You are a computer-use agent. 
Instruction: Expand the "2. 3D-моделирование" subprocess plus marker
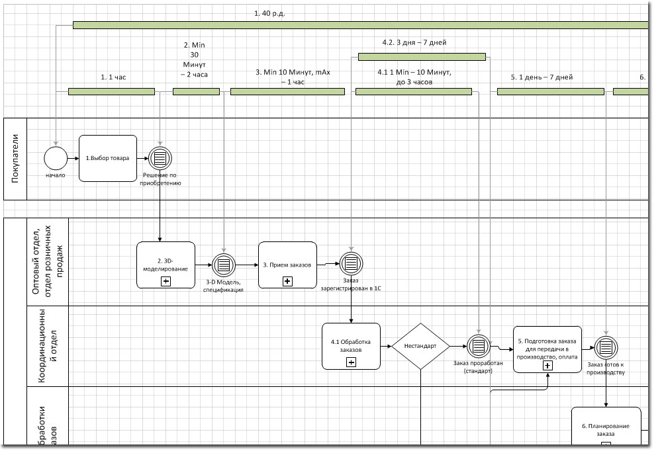click(x=165, y=281)
